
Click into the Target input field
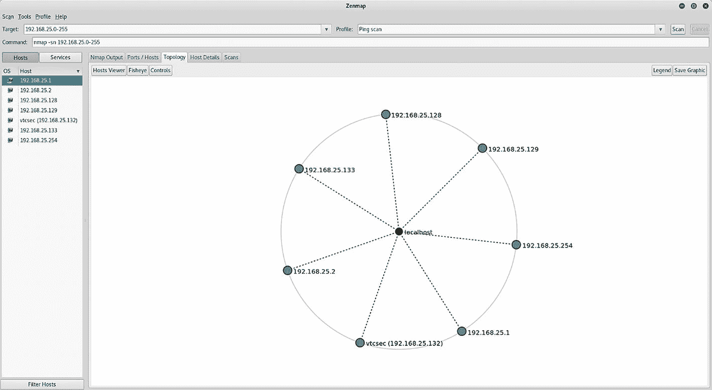pyautogui.click(x=173, y=29)
